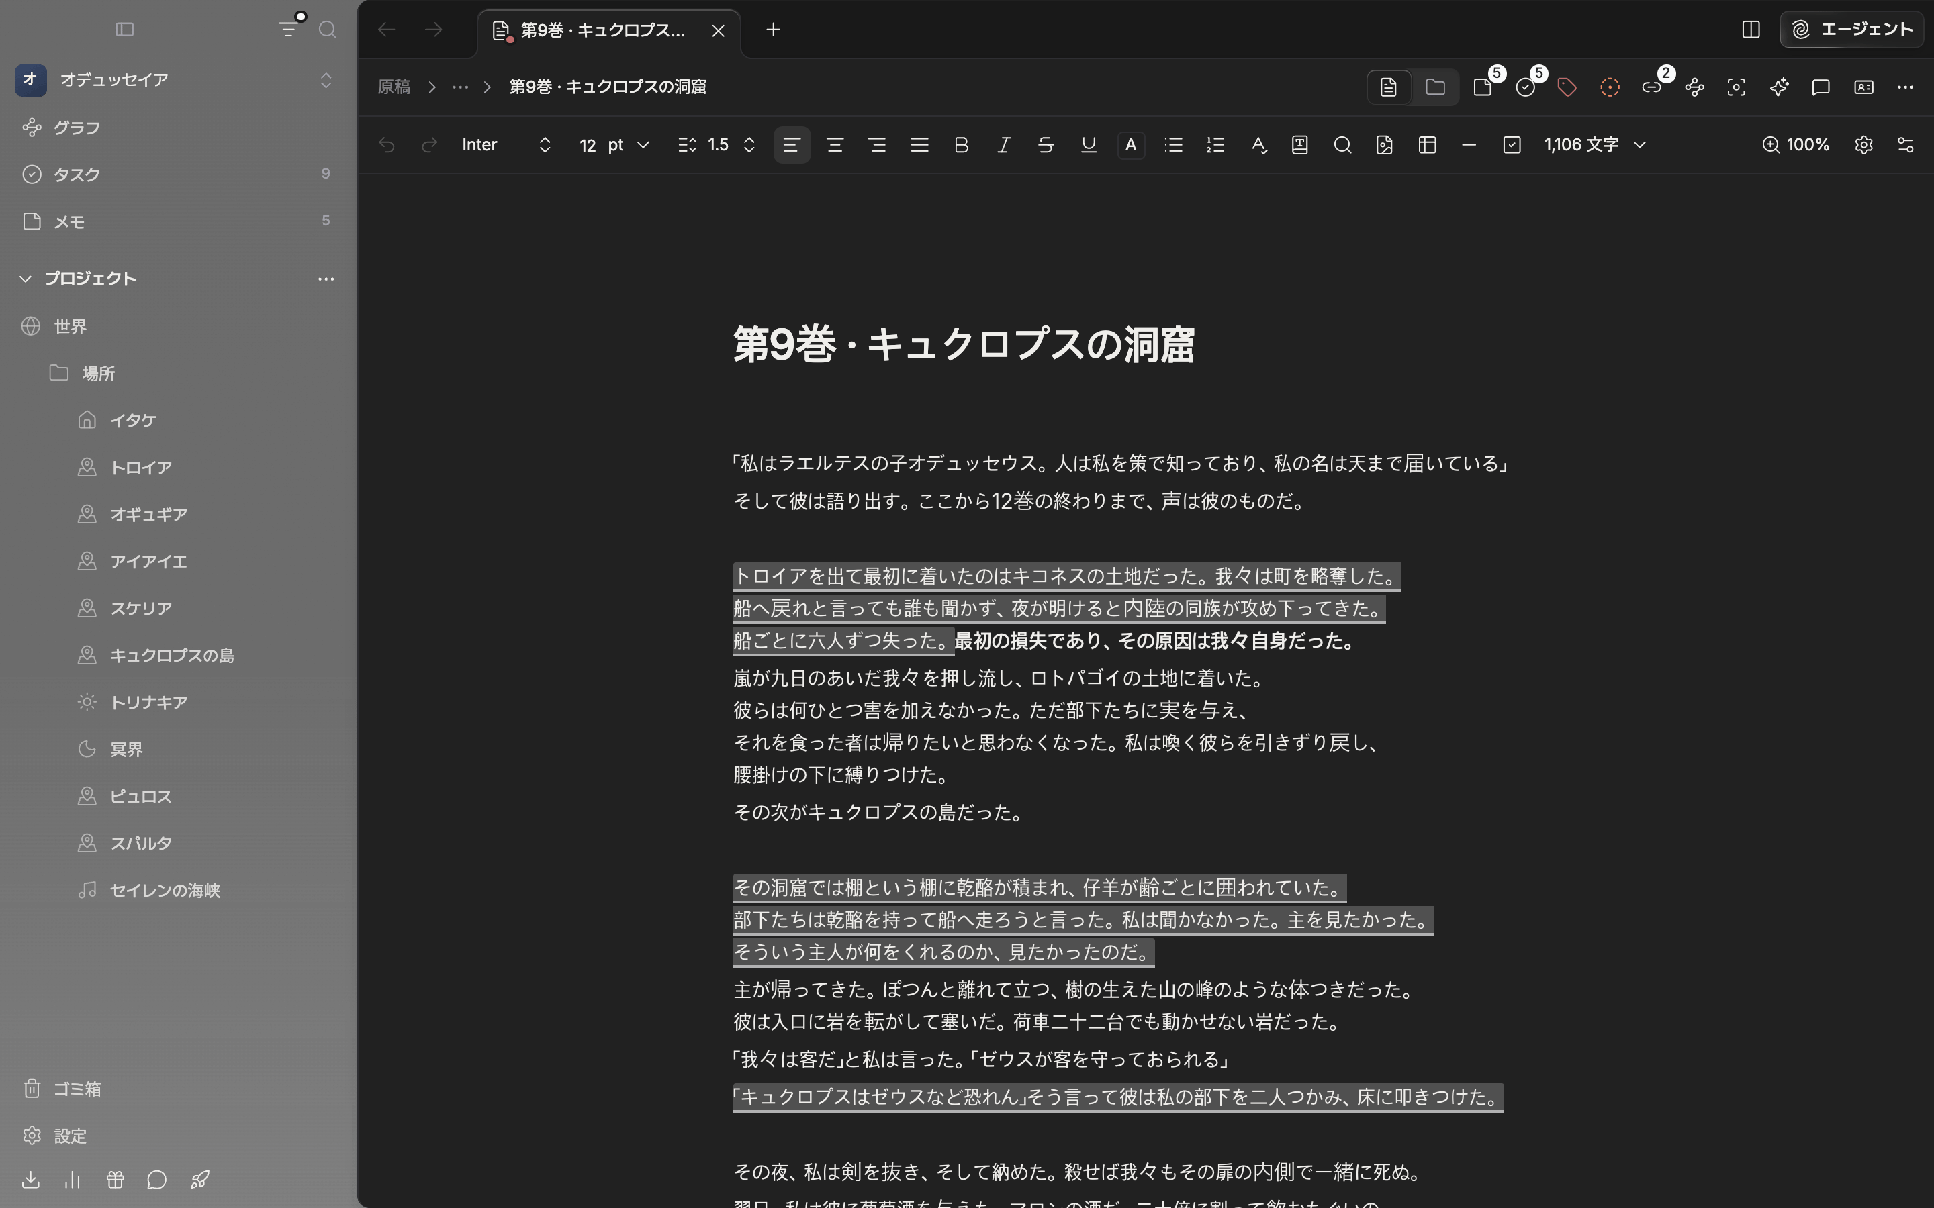
Task: Open comments icon in header
Action: 1821,87
